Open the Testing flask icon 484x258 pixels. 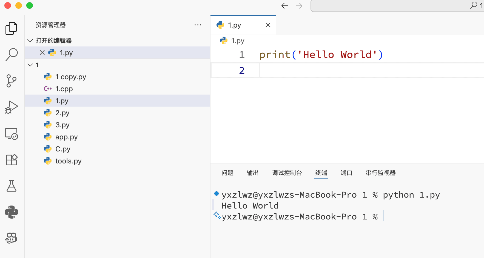[x=12, y=186]
